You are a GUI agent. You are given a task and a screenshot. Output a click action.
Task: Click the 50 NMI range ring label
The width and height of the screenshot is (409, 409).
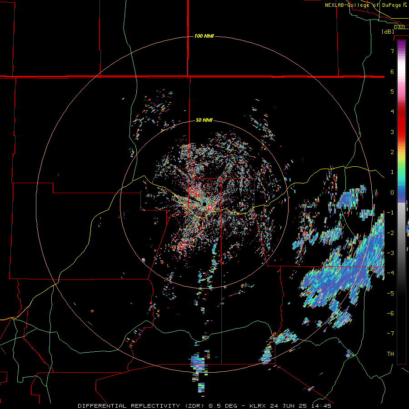pyautogui.click(x=204, y=120)
